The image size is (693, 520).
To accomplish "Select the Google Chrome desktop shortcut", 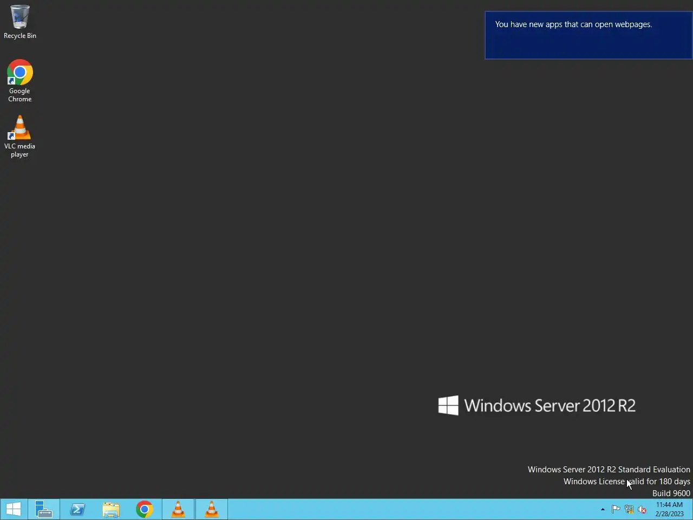I will click(x=20, y=80).
